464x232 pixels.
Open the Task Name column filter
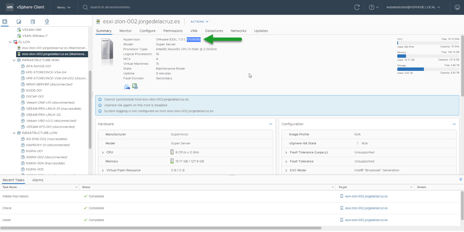(76, 187)
